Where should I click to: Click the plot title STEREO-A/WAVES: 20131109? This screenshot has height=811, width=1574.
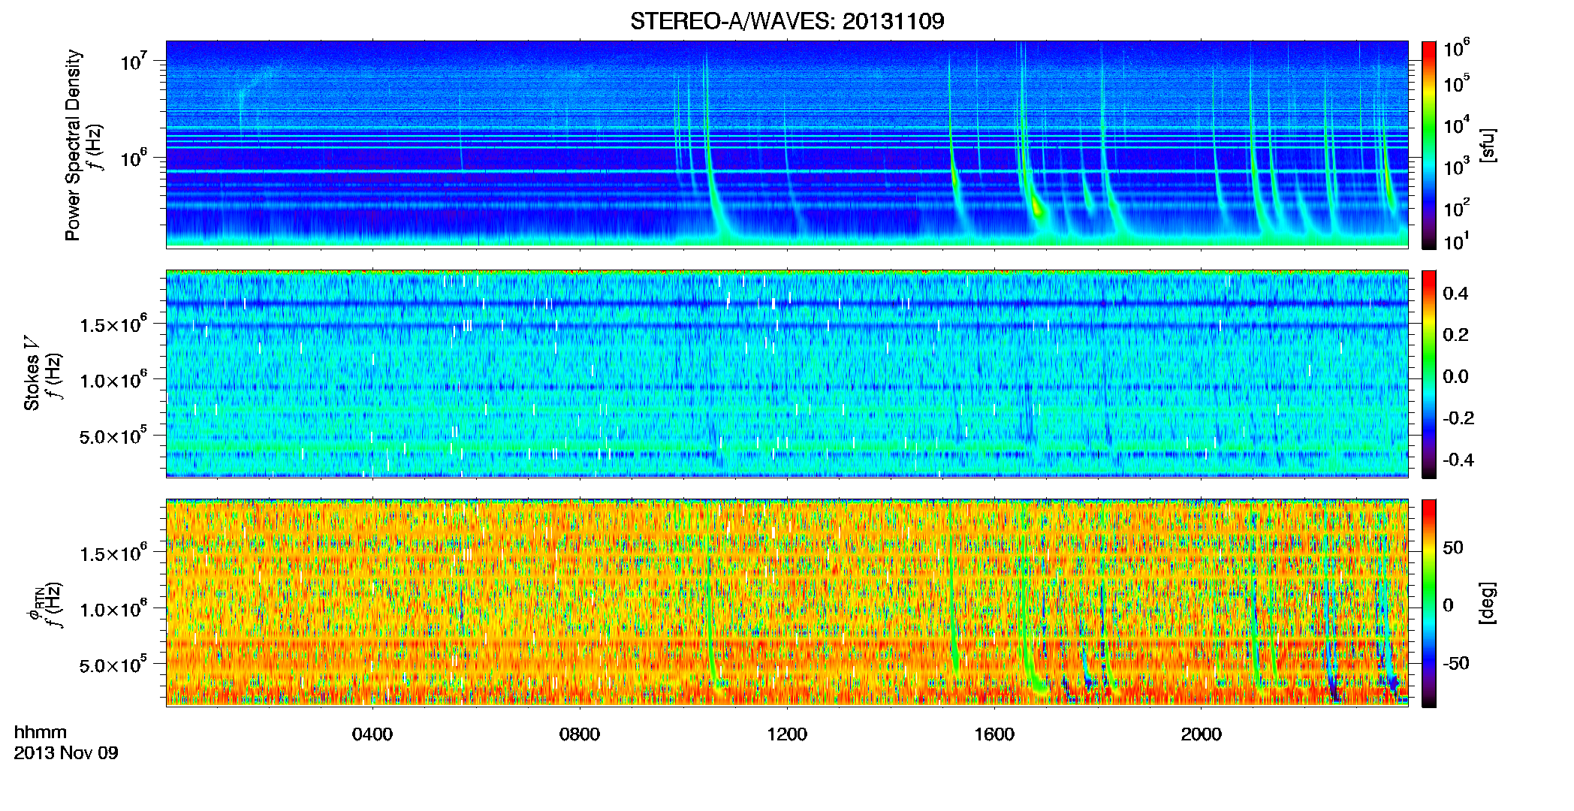pyautogui.click(x=787, y=21)
